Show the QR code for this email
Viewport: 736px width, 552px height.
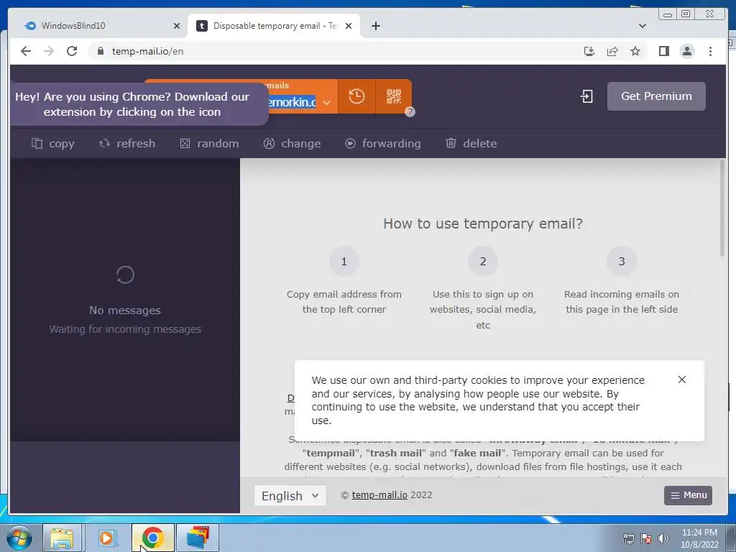pos(394,96)
